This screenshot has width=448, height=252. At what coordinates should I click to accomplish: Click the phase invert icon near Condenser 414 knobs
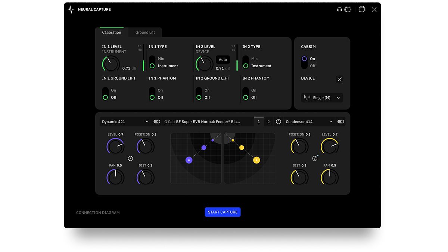tap(315, 158)
